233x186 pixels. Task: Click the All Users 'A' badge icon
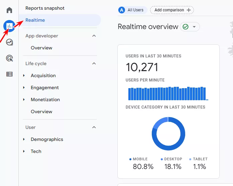tap(122, 10)
